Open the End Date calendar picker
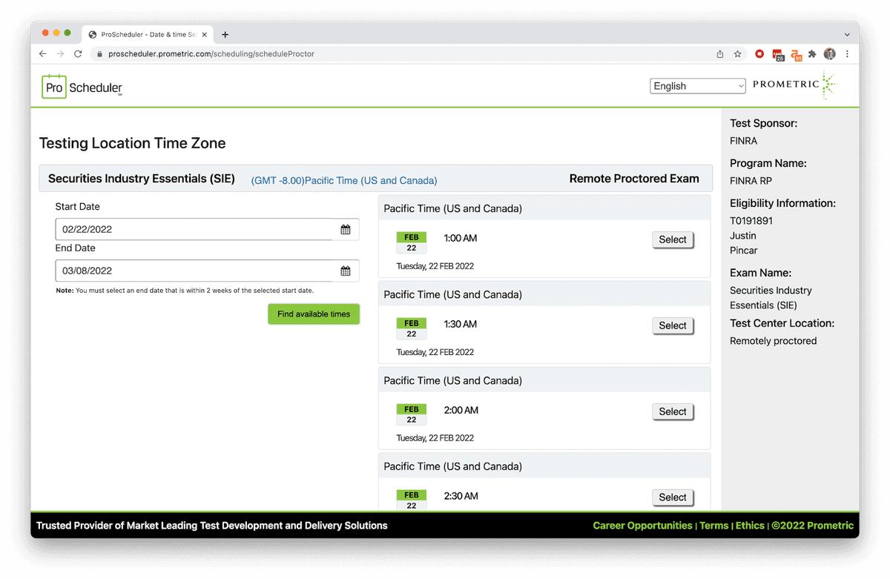Image resolution: width=890 pixels, height=579 pixels. pos(346,271)
